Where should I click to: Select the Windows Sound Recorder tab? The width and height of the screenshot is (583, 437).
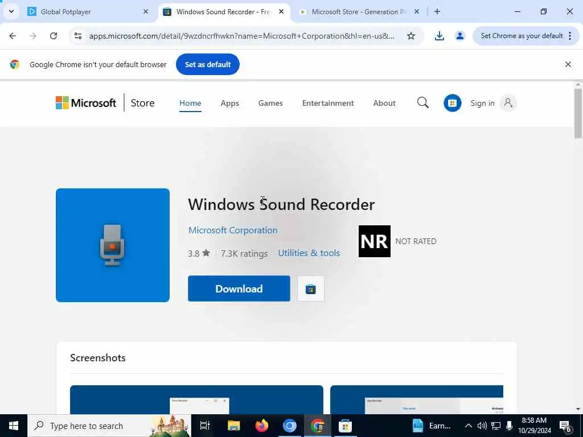[x=223, y=11]
